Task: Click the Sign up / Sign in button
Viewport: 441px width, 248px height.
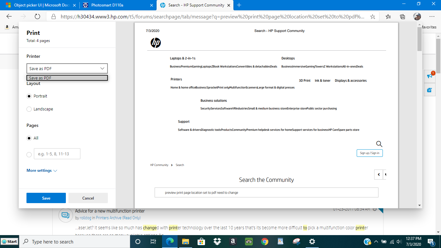Action: click(x=370, y=153)
